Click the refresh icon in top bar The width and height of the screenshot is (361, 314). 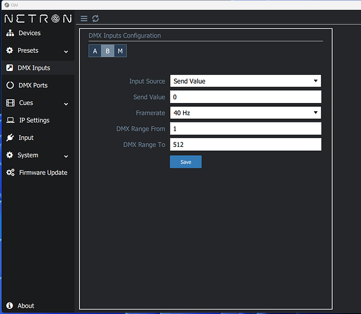(95, 18)
